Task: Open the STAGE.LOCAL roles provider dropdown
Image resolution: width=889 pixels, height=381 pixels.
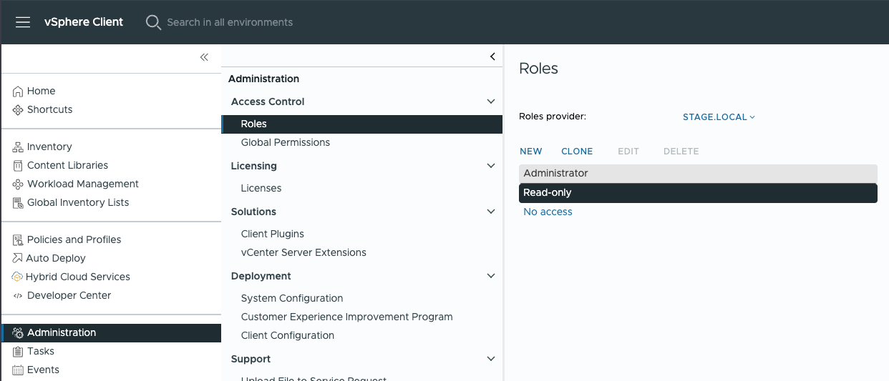Action: (x=719, y=117)
